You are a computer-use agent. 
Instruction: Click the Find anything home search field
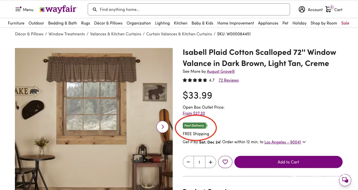(192, 10)
